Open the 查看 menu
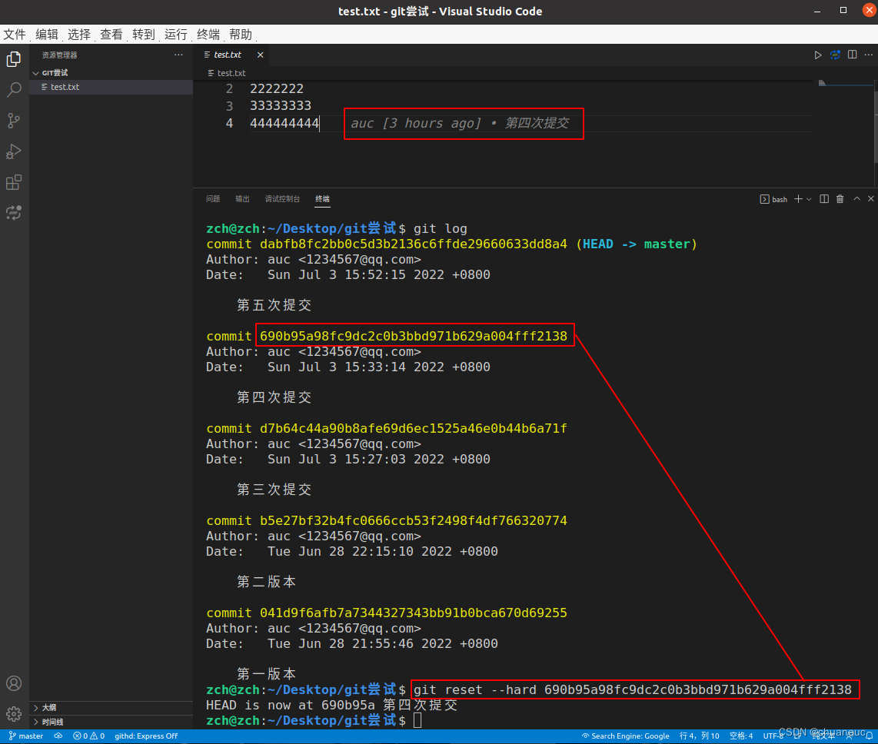The image size is (878, 744). click(111, 35)
